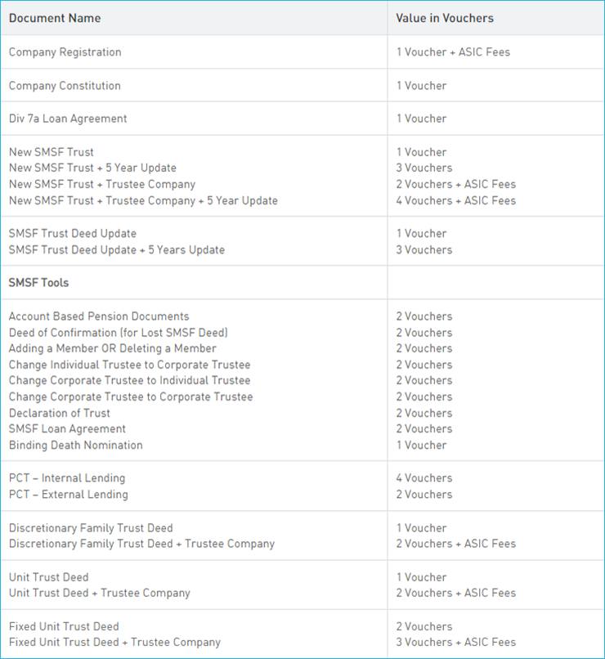The image size is (605, 659).
Task: Select Fixed Unit Trust Deed + Trustee Company
Action: click(x=114, y=643)
